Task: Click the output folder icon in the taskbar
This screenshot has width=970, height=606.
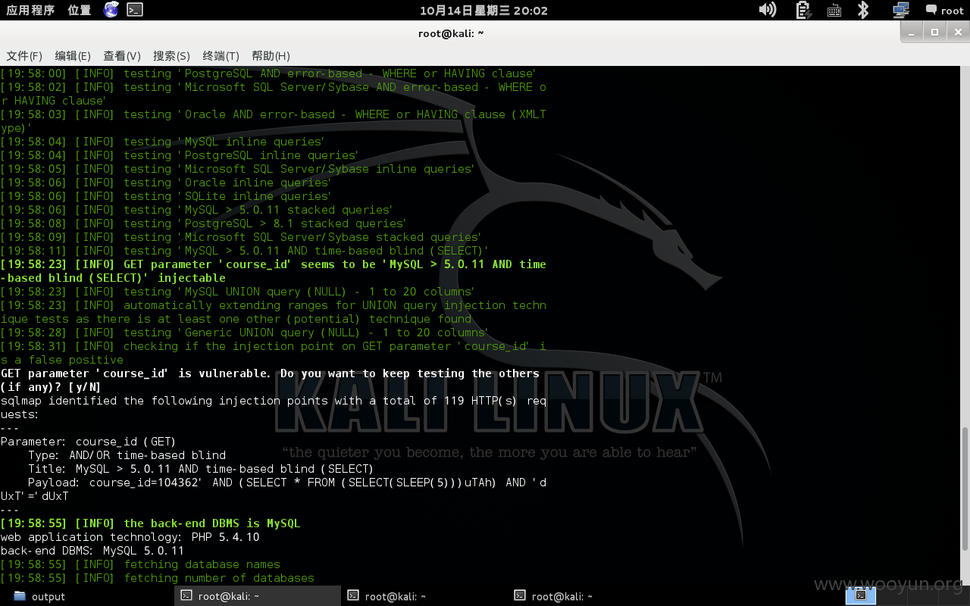Action: point(20,596)
